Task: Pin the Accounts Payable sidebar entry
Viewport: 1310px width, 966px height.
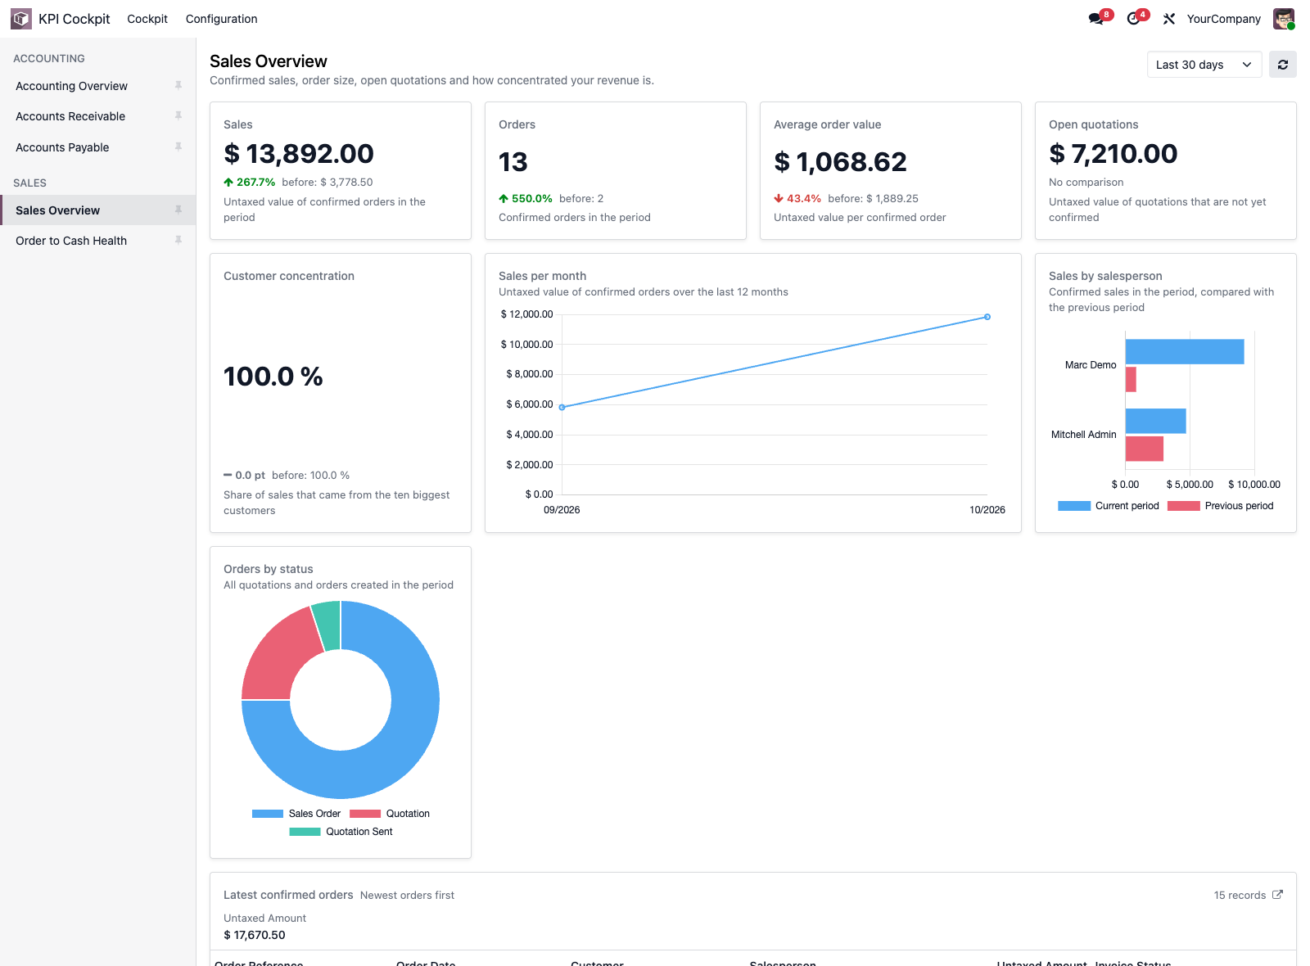Action: (178, 147)
